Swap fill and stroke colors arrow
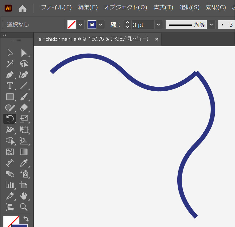This screenshot has width=235, height=227. tap(26, 219)
